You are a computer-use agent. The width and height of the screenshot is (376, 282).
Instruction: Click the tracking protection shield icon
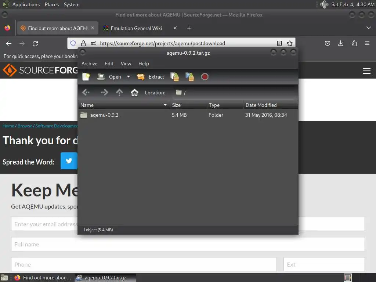click(73, 43)
